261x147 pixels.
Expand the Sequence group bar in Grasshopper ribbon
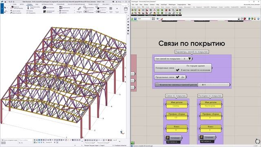click(150, 15)
